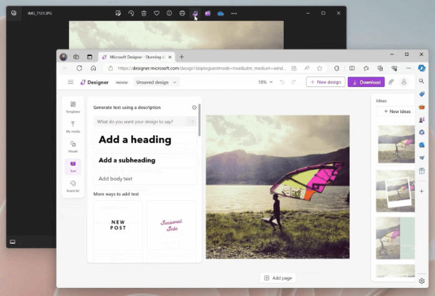This screenshot has width=435, height=296.
Task: Select the Text panel tab
Action: [73, 167]
